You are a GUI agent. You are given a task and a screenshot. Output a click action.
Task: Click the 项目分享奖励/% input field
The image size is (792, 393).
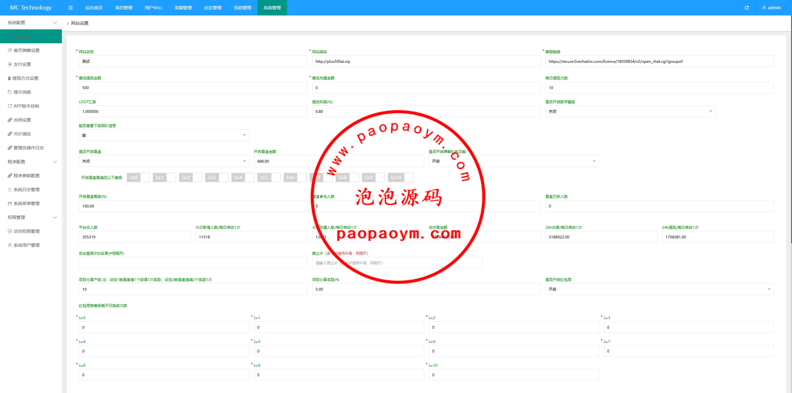point(426,289)
